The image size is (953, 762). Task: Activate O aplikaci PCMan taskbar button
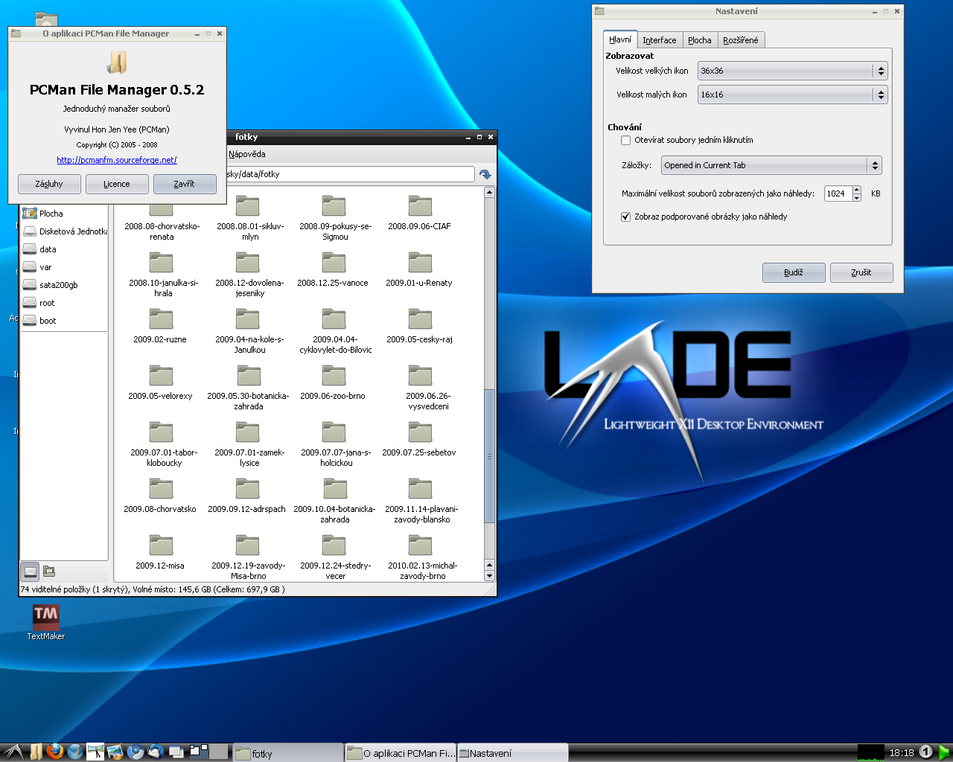coord(401,753)
